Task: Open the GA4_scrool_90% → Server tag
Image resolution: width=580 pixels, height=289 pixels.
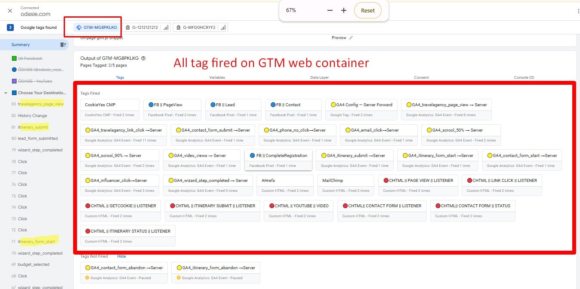Action: 120,160
